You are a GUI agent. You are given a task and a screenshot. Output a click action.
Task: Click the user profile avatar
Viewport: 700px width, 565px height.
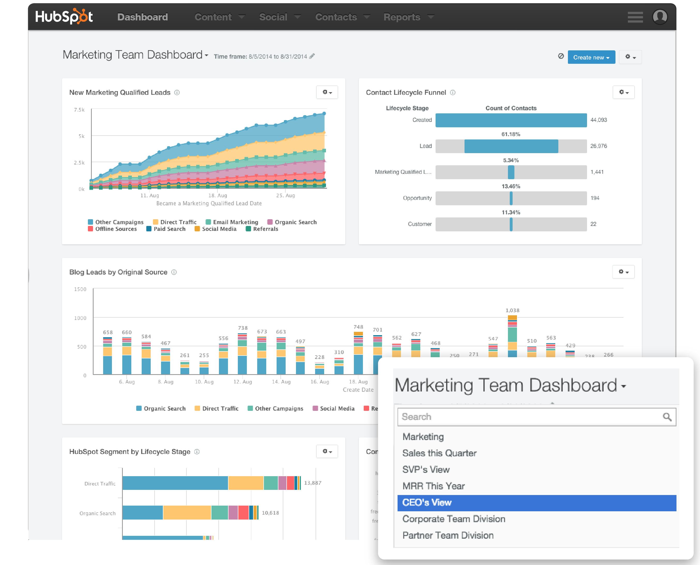[660, 17]
